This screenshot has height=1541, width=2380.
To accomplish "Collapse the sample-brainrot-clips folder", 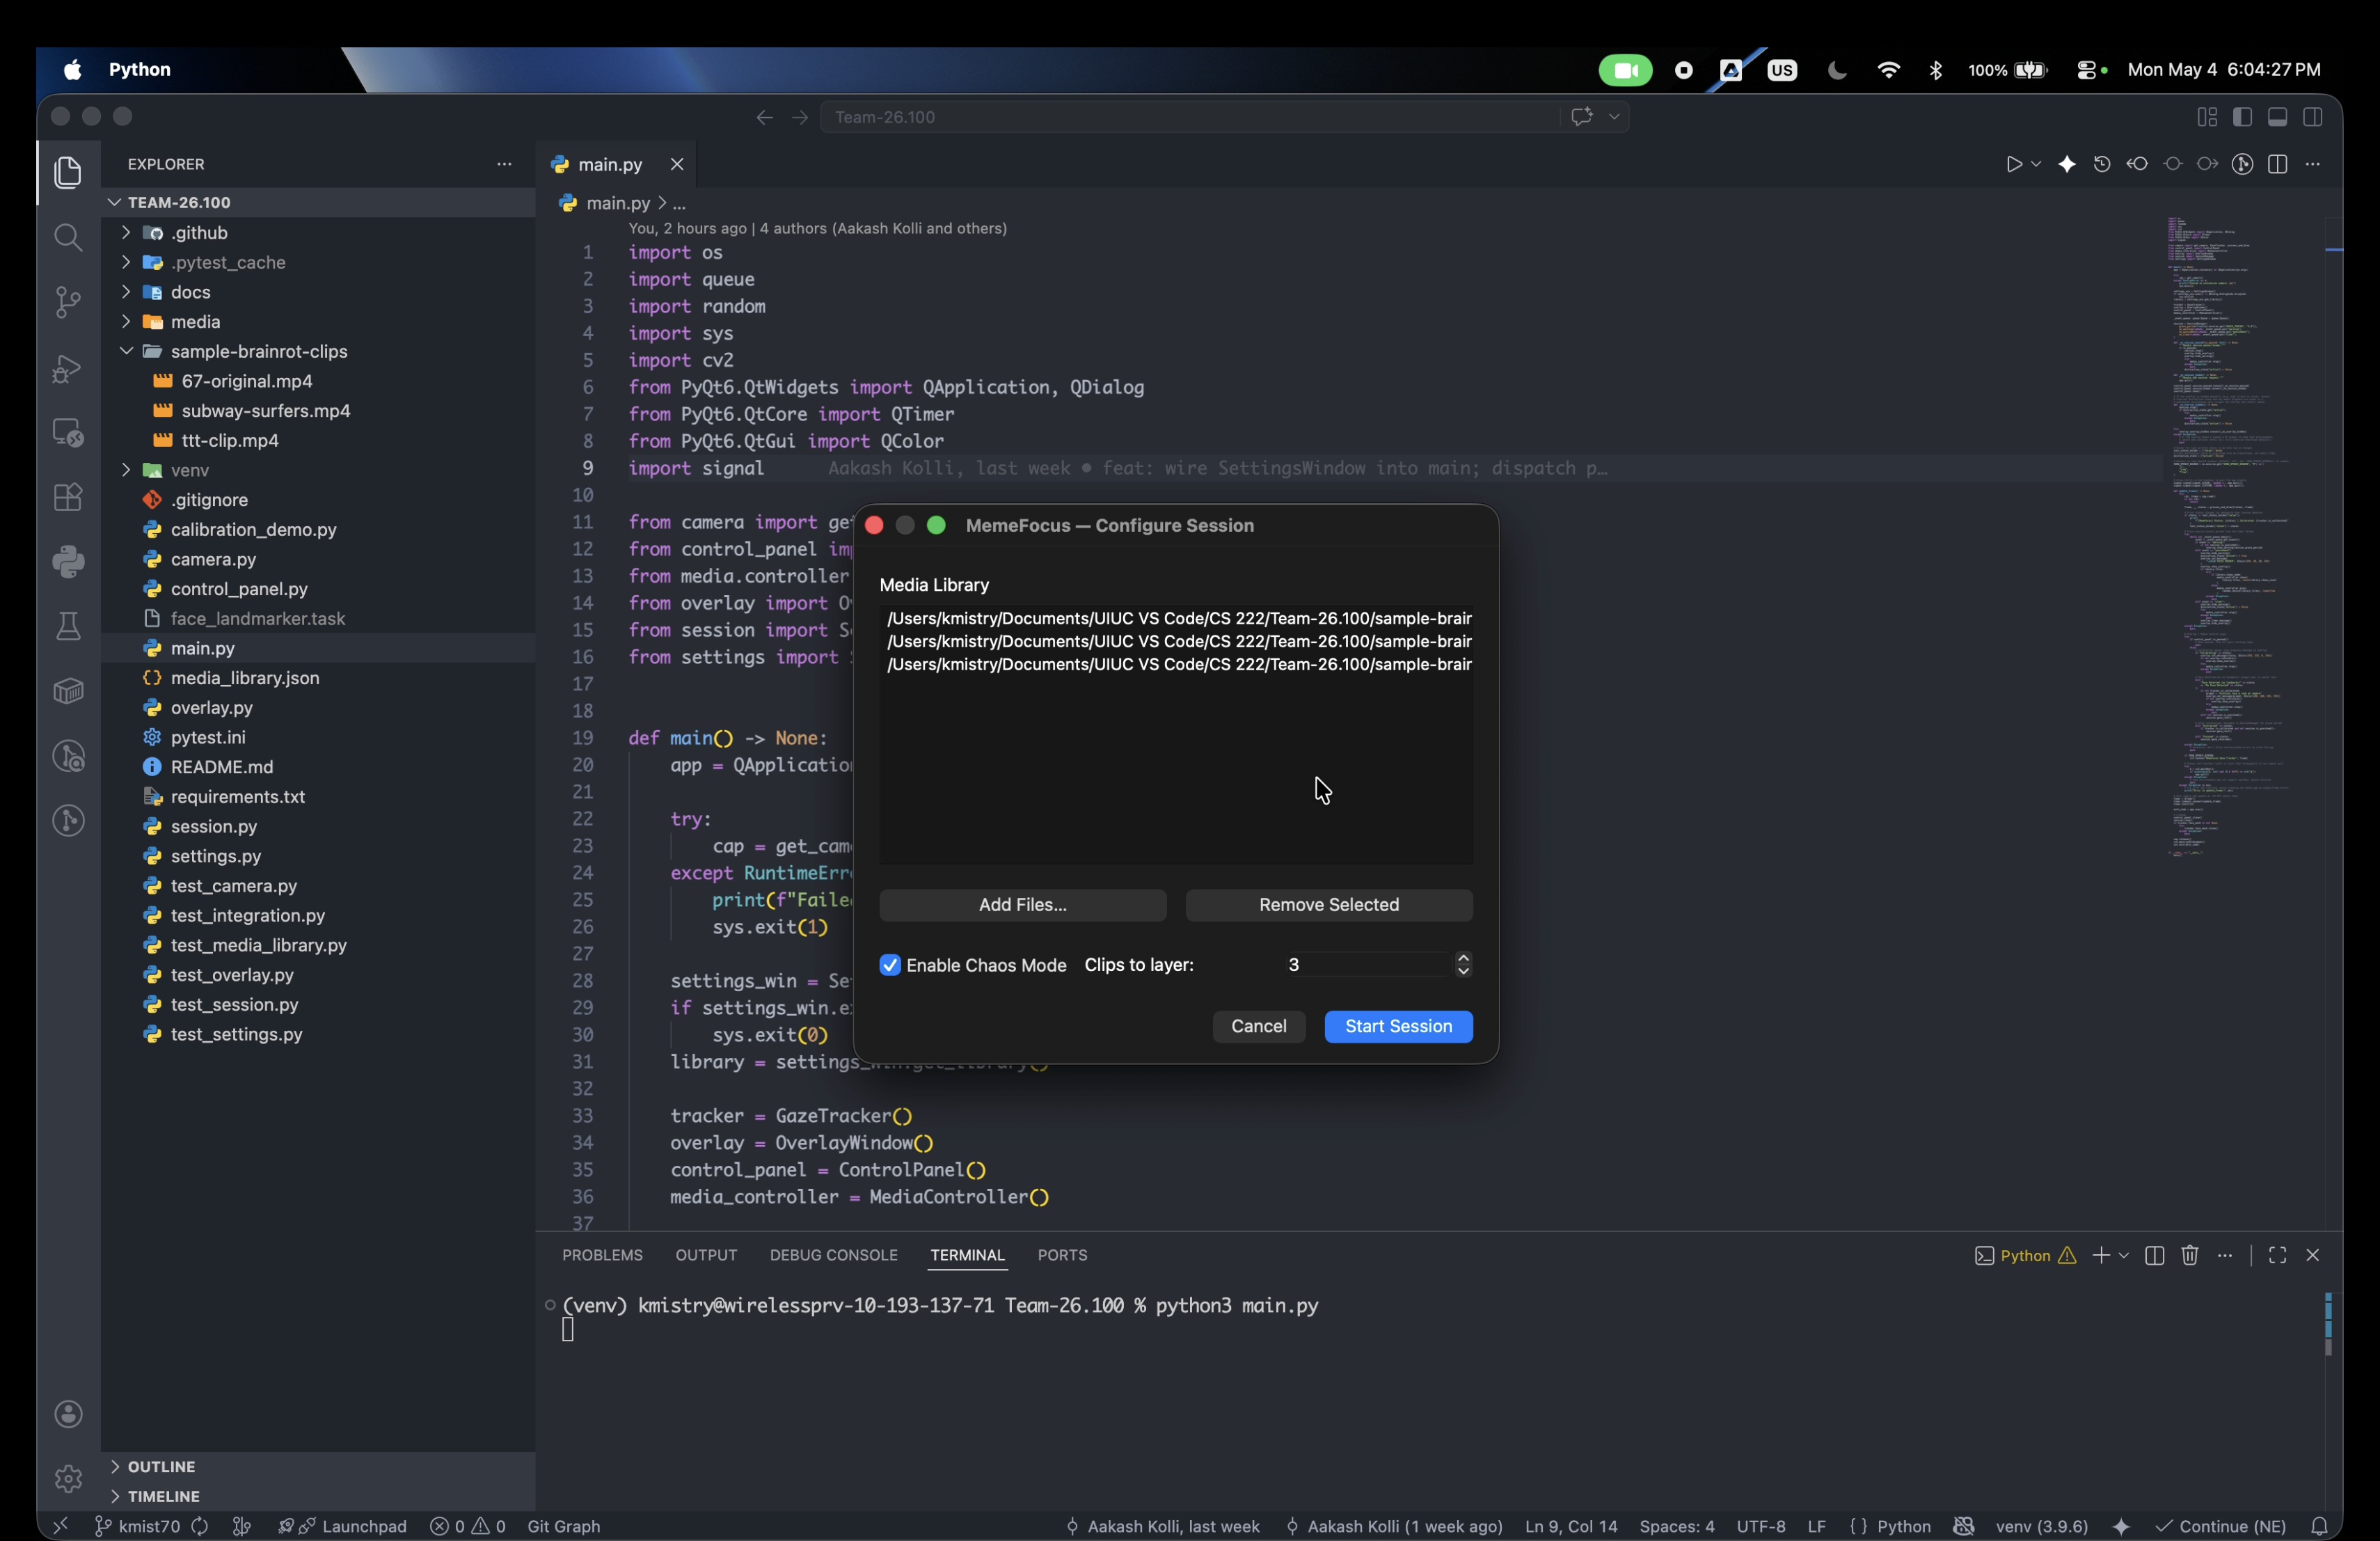I will [126, 351].
